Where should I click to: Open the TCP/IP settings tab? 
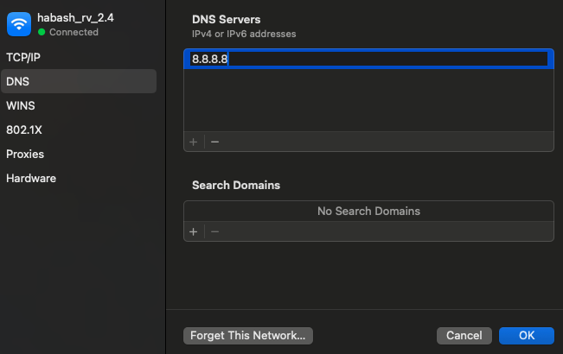coord(23,57)
